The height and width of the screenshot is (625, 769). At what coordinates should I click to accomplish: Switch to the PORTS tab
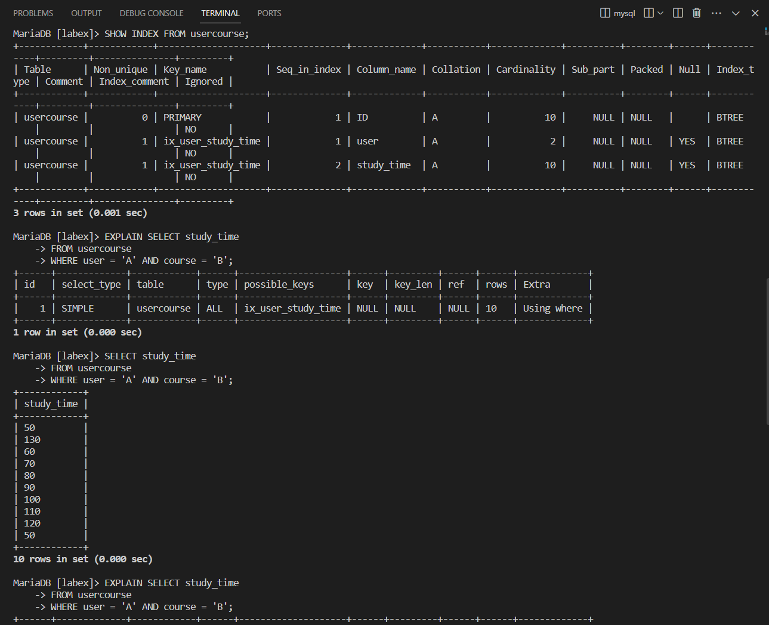coord(269,13)
